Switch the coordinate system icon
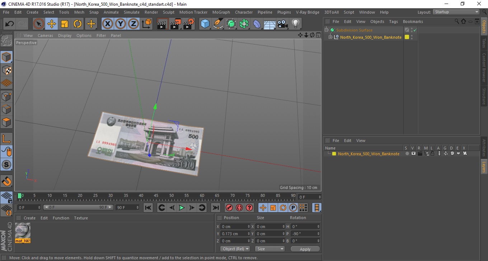The image size is (488, 261). [x=146, y=24]
